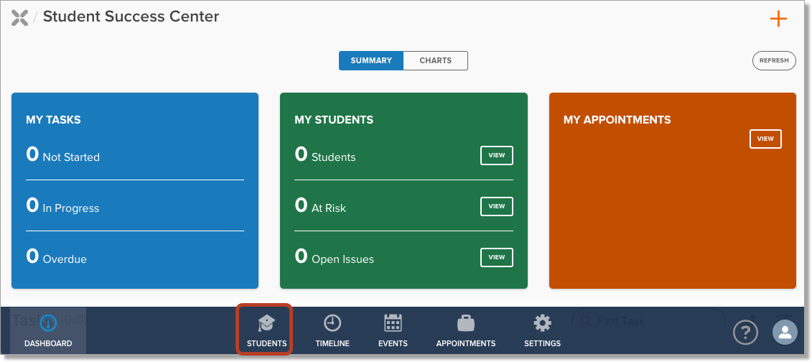This screenshot has height=362, width=812.
Task: Click the My Appointments heading
Action: click(617, 120)
